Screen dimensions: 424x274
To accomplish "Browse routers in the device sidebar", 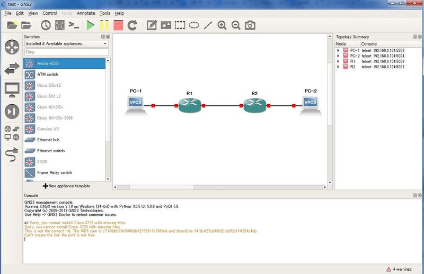I will (12, 47).
